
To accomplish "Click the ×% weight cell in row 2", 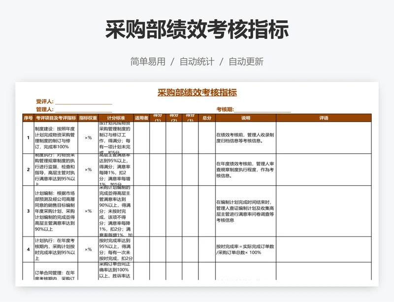I will [88, 169].
